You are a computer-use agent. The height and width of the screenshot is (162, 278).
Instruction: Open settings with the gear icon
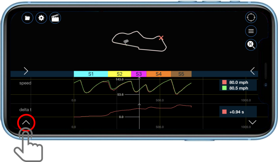click(41, 18)
